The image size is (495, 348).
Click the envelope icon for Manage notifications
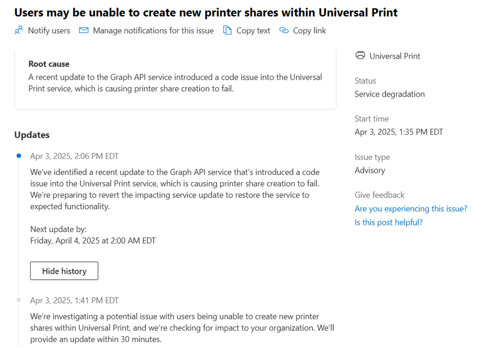point(84,31)
